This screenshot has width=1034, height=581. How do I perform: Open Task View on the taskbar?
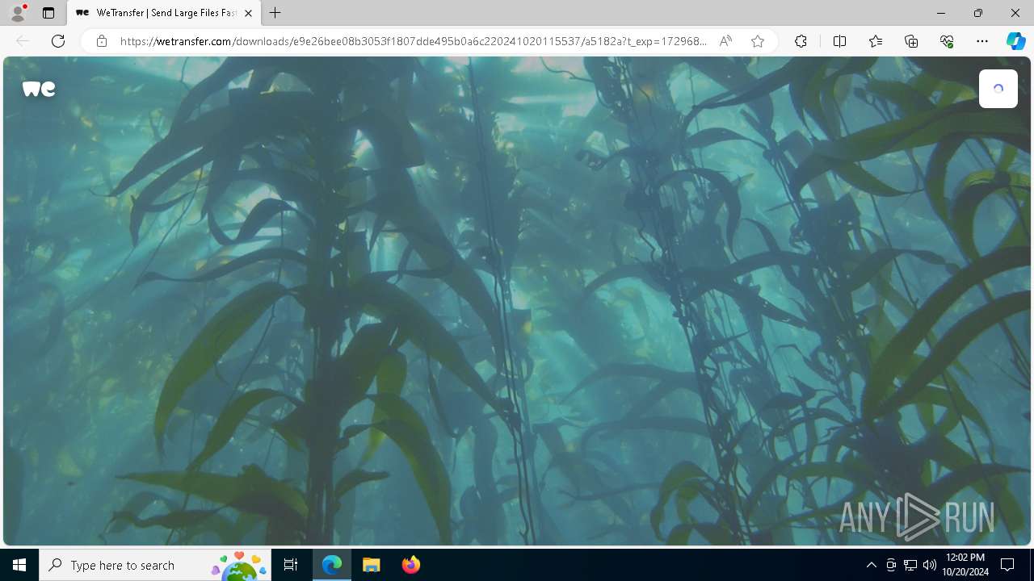click(x=291, y=565)
